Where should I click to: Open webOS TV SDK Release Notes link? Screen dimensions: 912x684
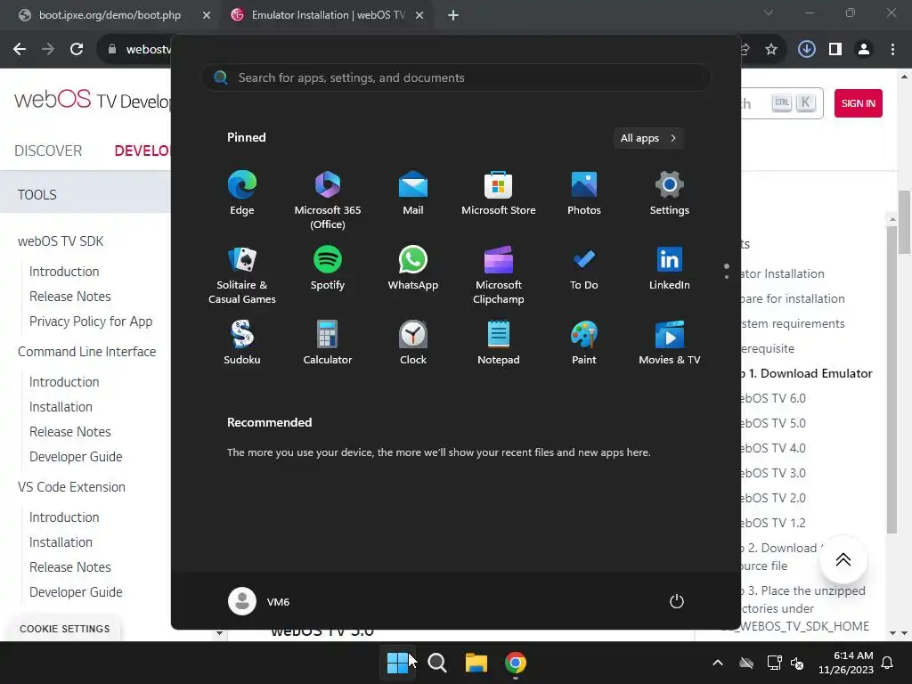click(x=69, y=296)
